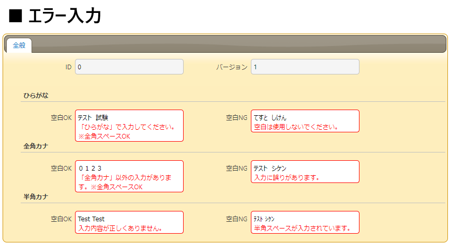Screen dimensions: 450x244
Task: Click the error text 空白は使用しないでください。
Action: 297,127
